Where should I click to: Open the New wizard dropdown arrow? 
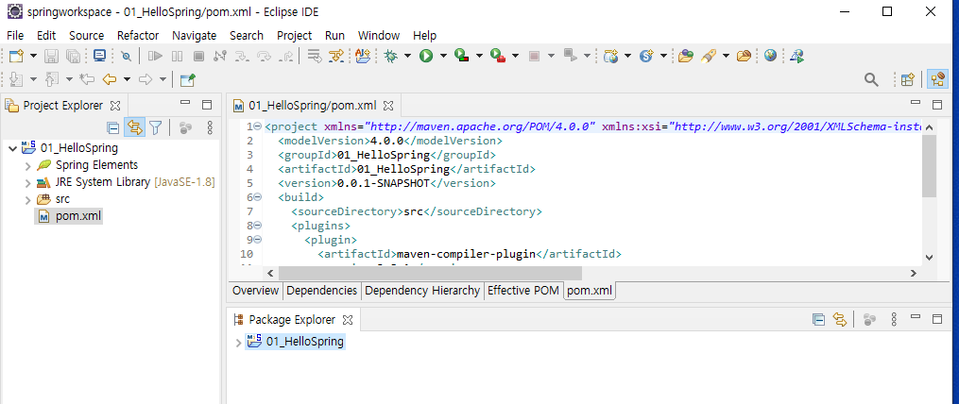point(33,57)
